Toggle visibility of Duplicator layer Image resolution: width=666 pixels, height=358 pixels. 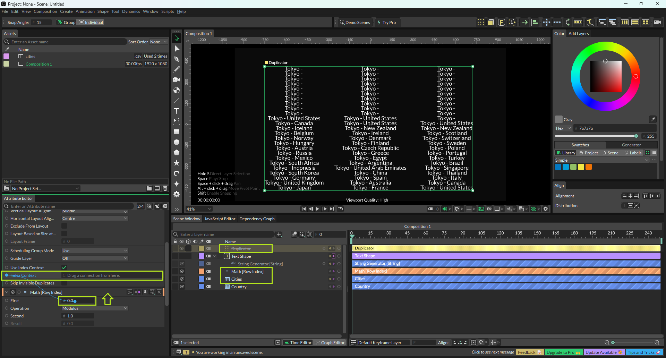[181, 249]
